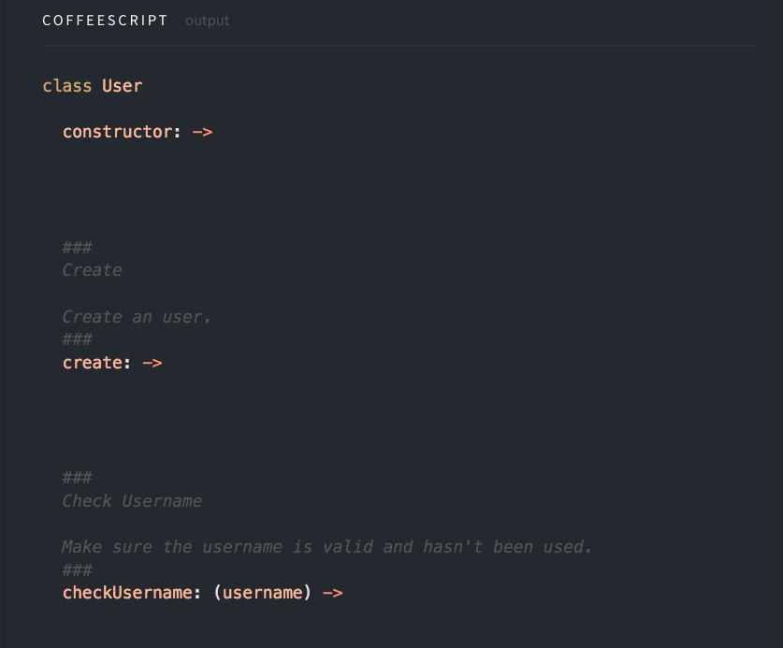783x648 pixels.
Task: Click the arrow after create:
Action: (x=152, y=363)
